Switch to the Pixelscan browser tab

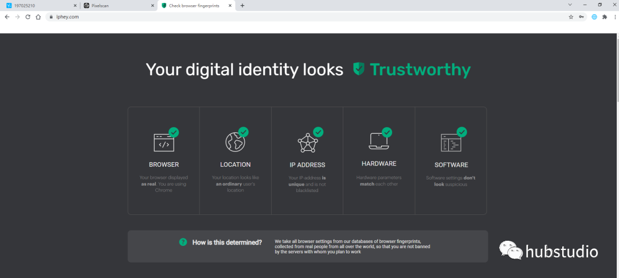click(119, 6)
